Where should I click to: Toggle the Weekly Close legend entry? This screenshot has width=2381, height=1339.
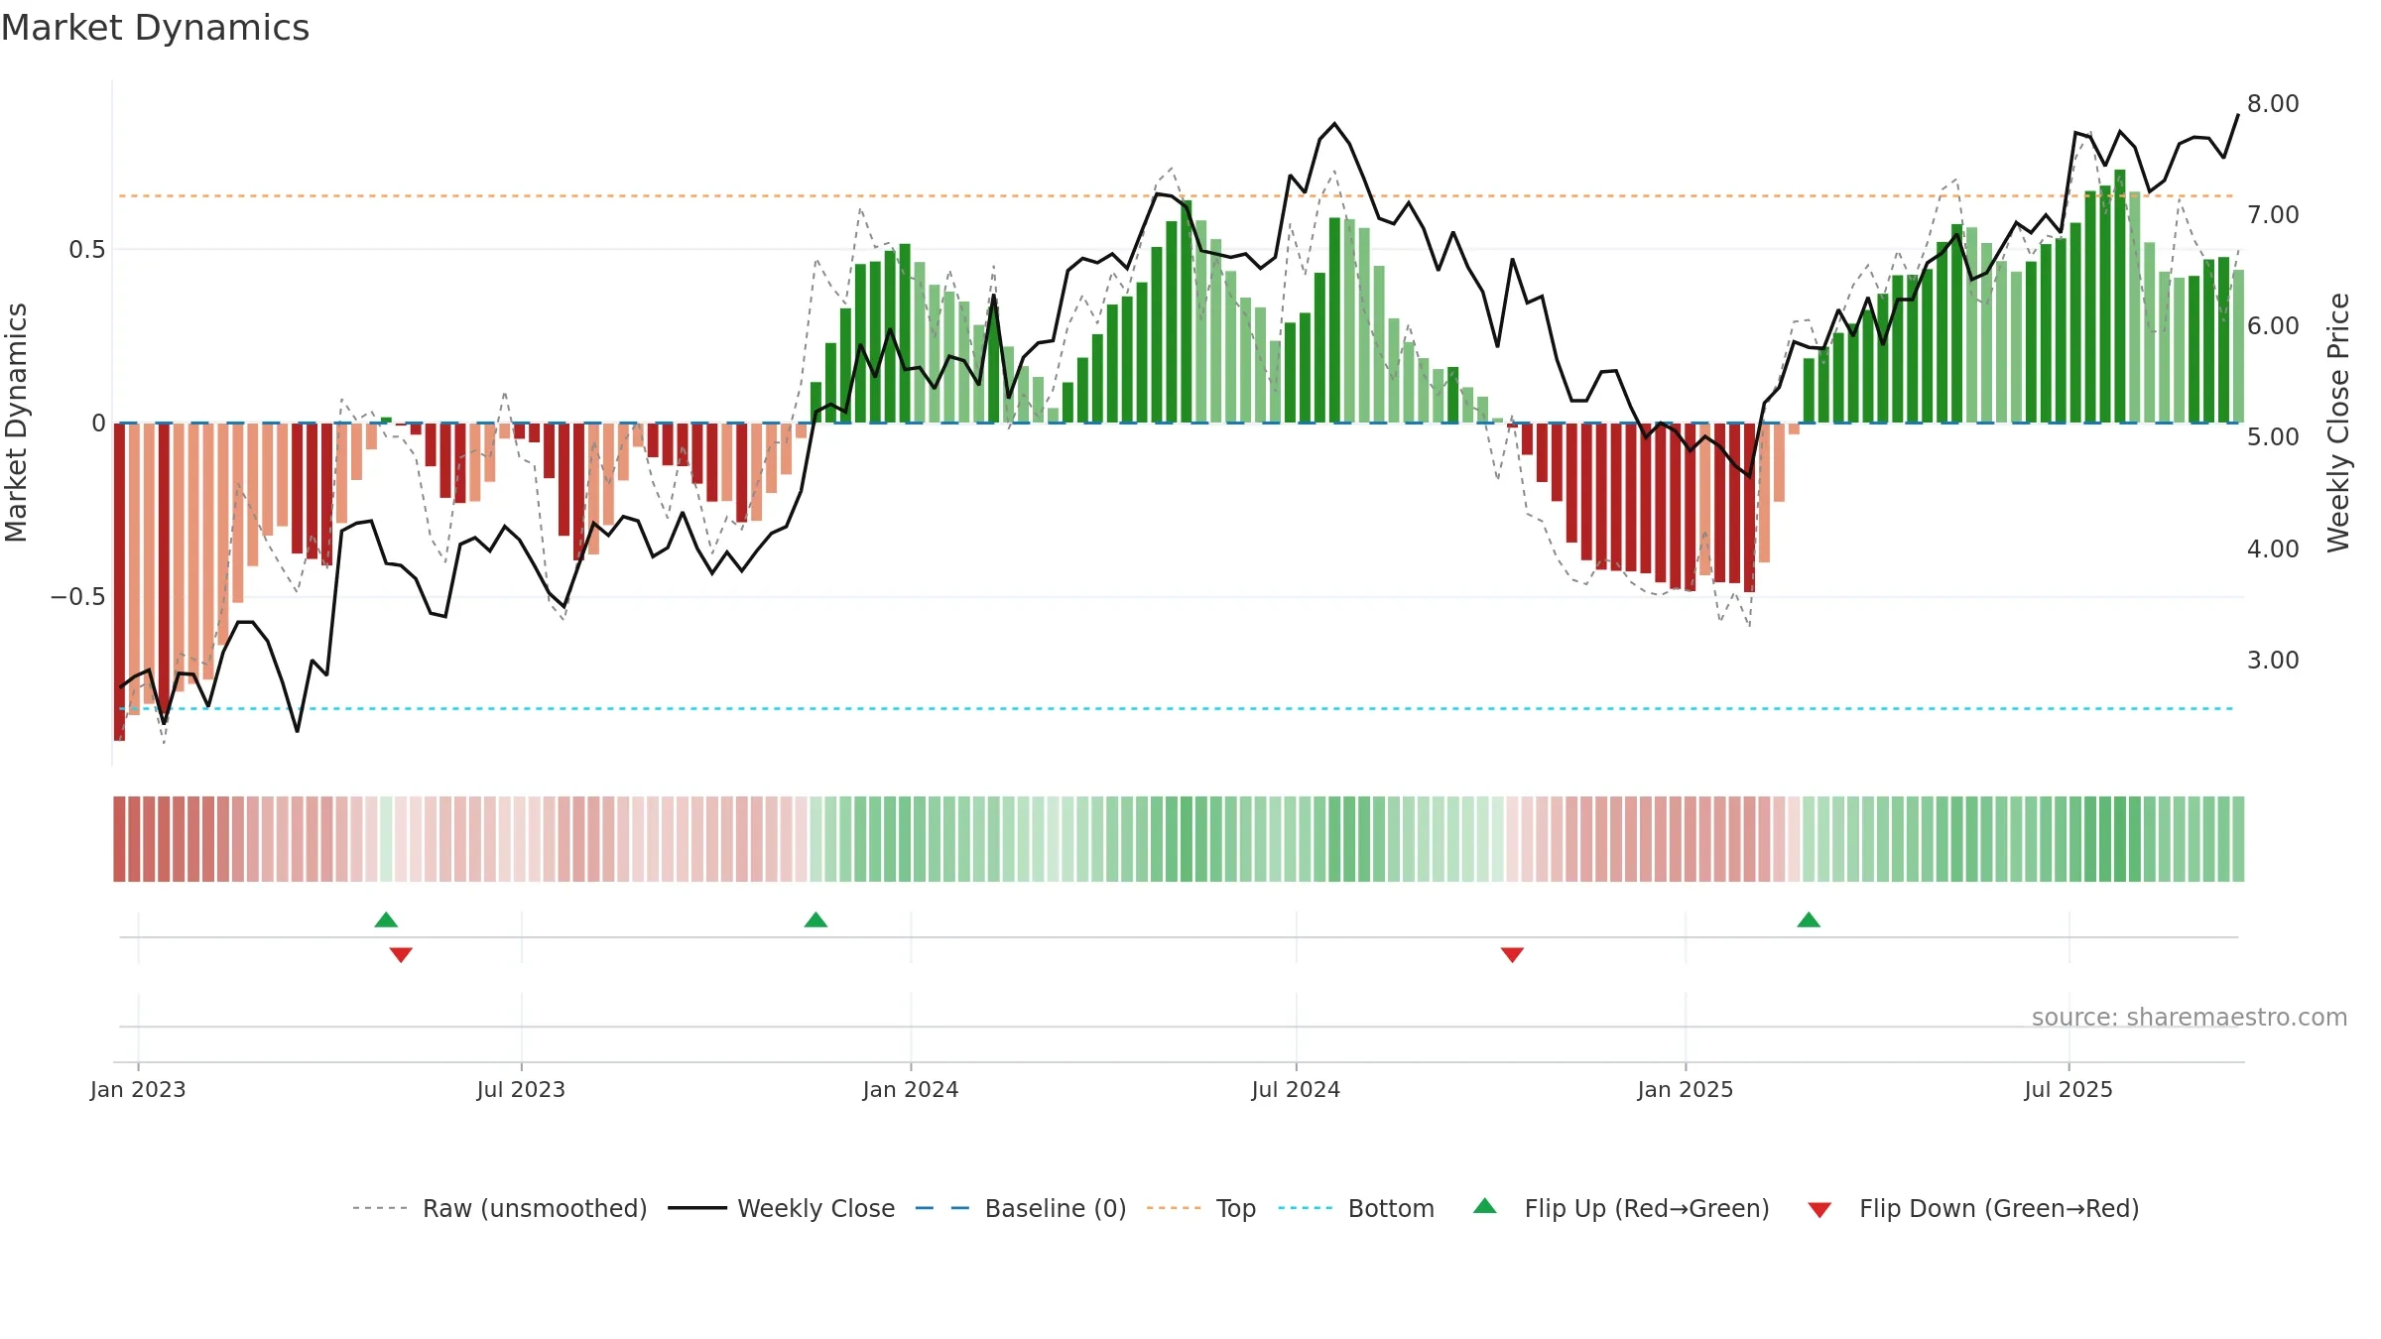[x=782, y=1208]
